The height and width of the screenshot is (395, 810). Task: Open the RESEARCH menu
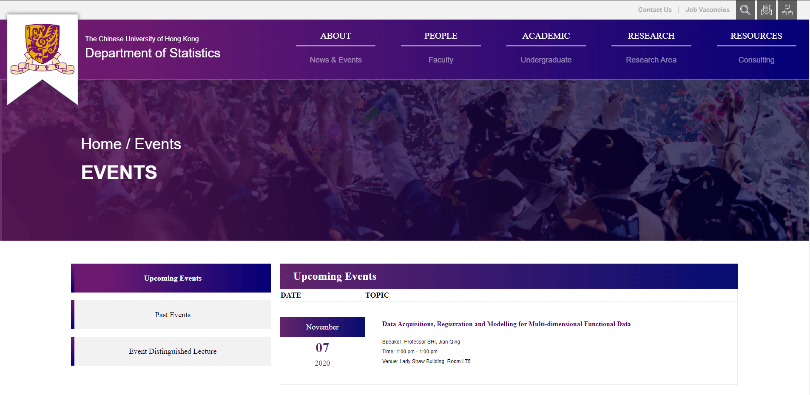point(651,36)
